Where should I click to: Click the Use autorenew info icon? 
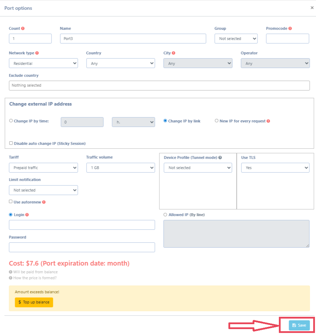pos(44,202)
